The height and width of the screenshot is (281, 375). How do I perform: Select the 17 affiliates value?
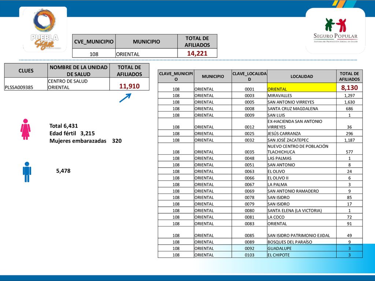click(x=349, y=204)
